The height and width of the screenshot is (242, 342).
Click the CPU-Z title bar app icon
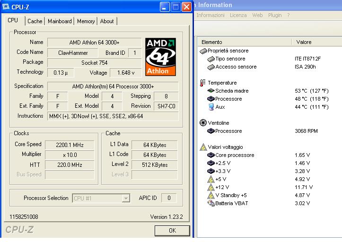click(6, 7)
